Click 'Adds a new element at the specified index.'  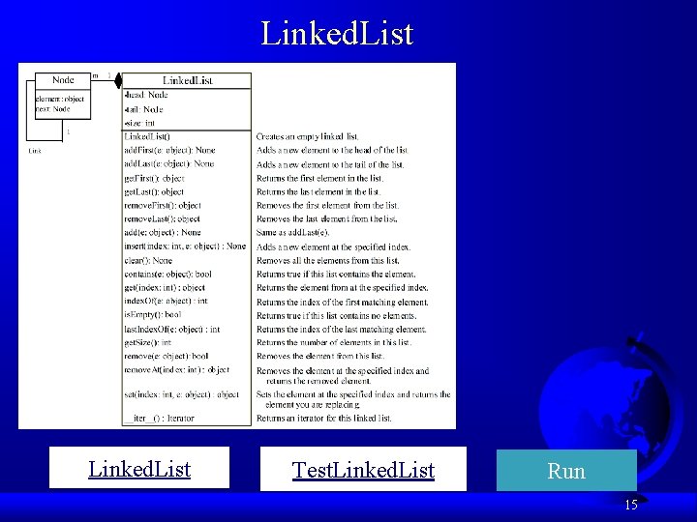(x=334, y=246)
